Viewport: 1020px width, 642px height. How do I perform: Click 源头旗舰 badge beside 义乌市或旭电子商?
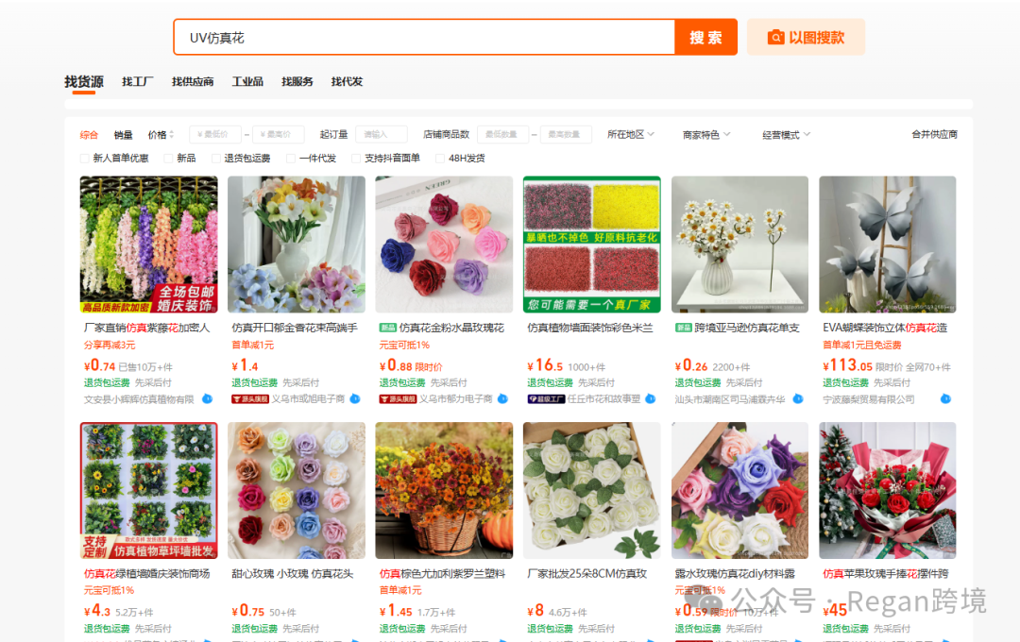click(250, 398)
